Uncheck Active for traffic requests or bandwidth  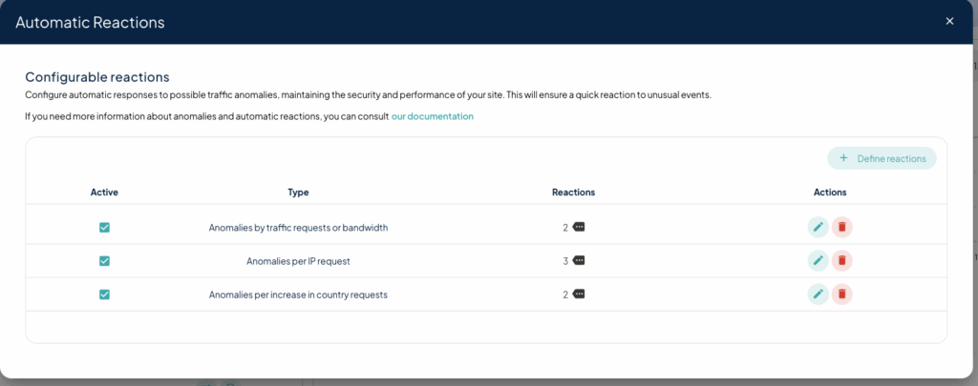click(104, 228)
